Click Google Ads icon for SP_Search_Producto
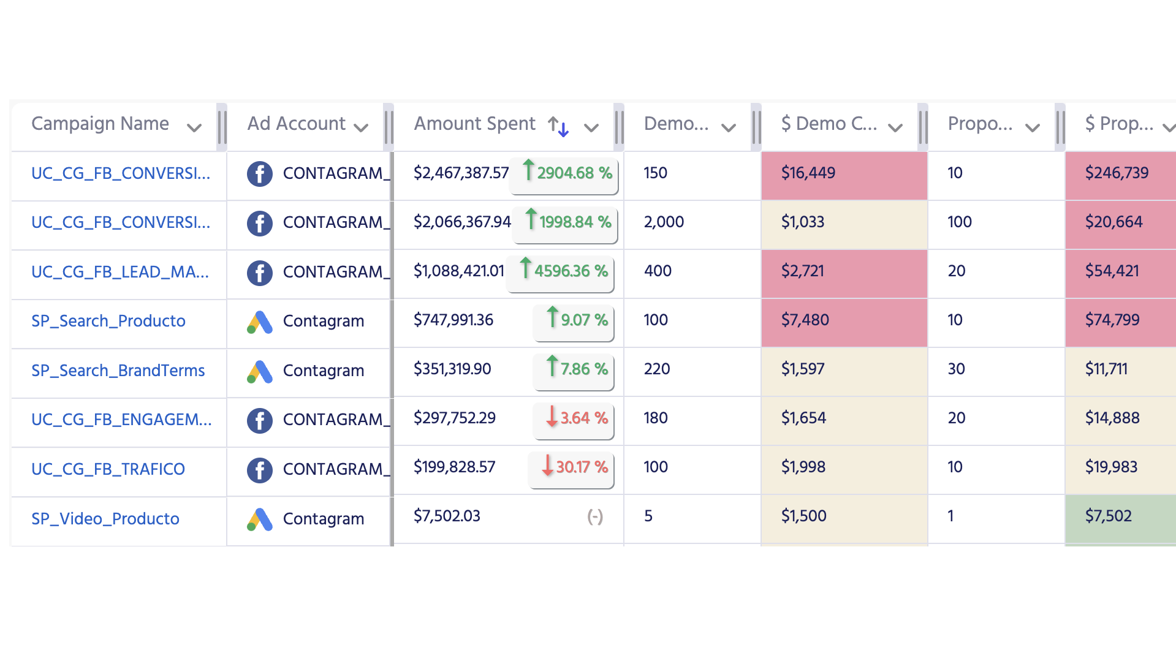 pyautogui.click(x=259, y=322)
